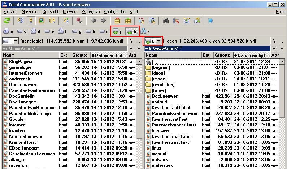Image resolution: width=287 pixels, height=169 pixels.
Task: Open file search with binoculars icon
Action: tap(166, 21)
